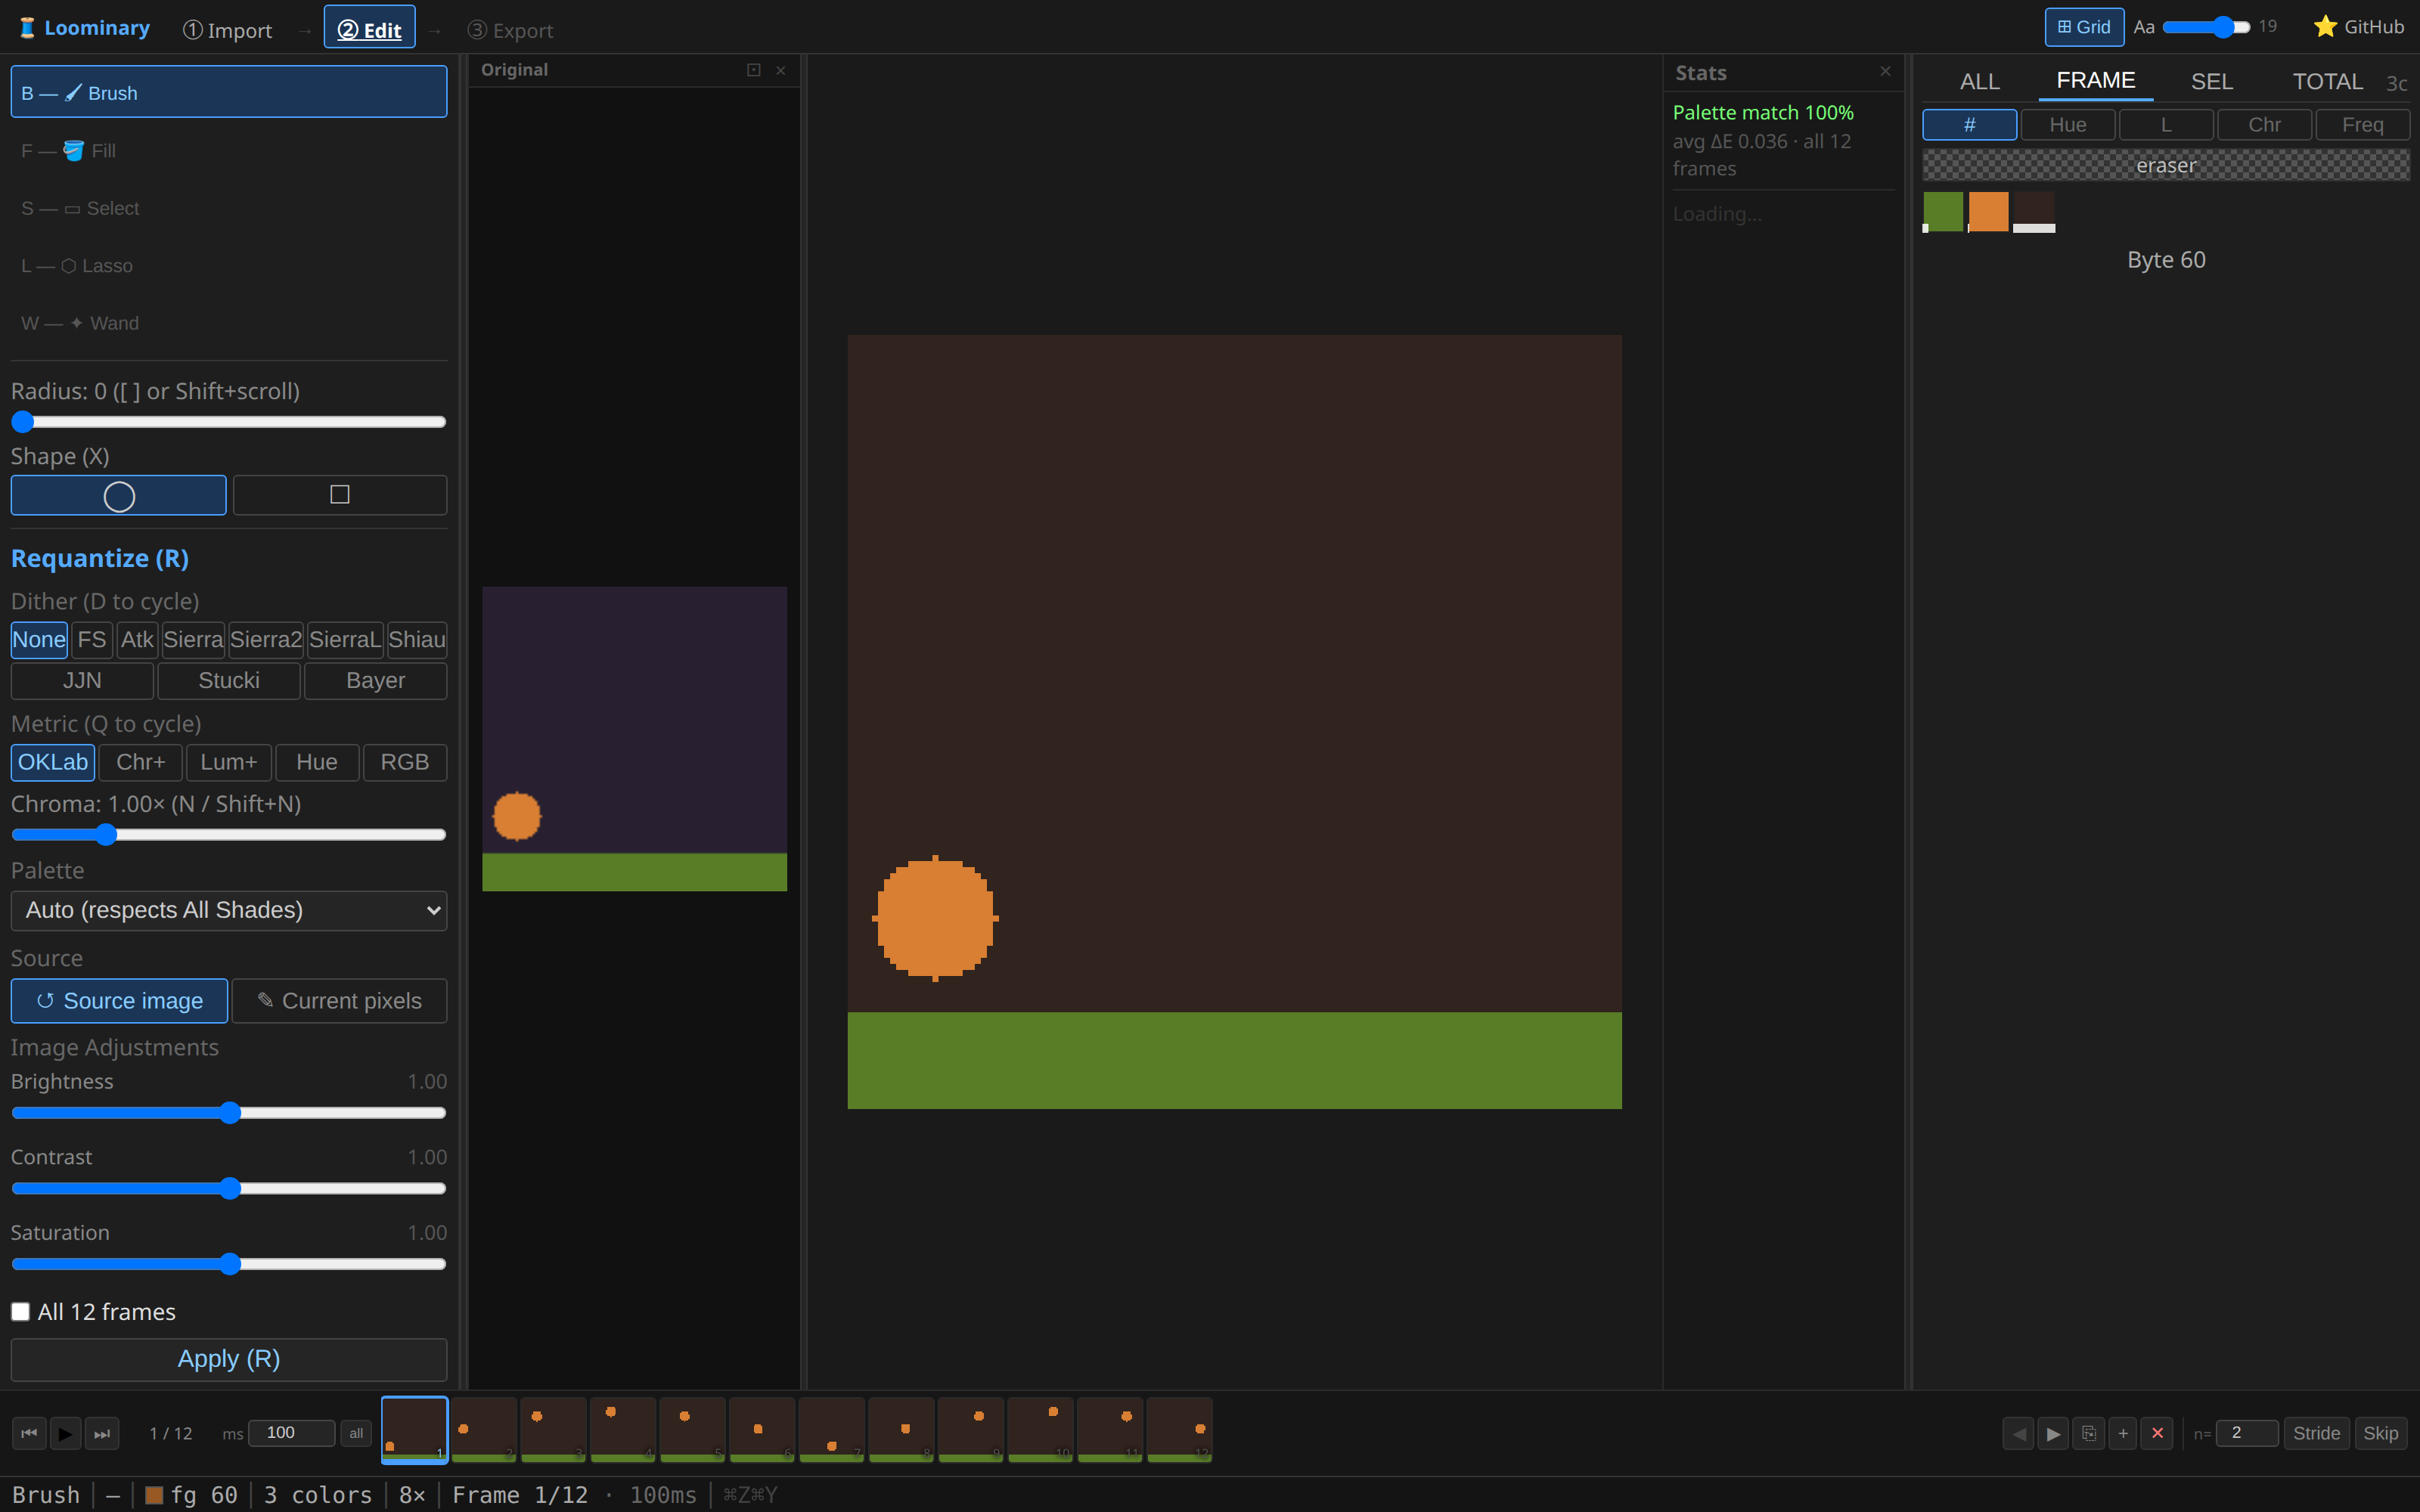Viewport: 2420px width, 1512px height.
Task: Sort palette by Chr
Action: click(x=2264, y=125)
